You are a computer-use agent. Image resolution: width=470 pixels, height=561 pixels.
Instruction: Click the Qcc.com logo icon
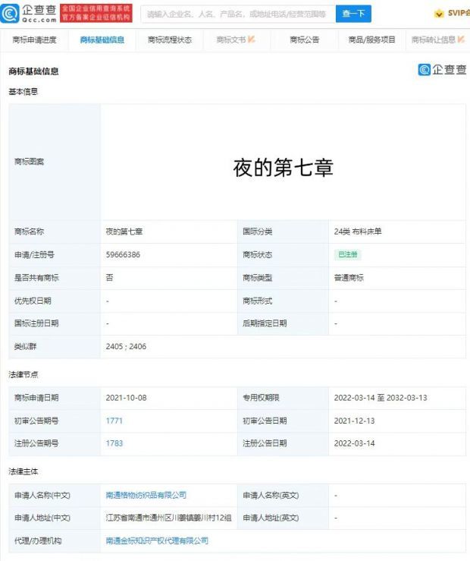point(10,13)
